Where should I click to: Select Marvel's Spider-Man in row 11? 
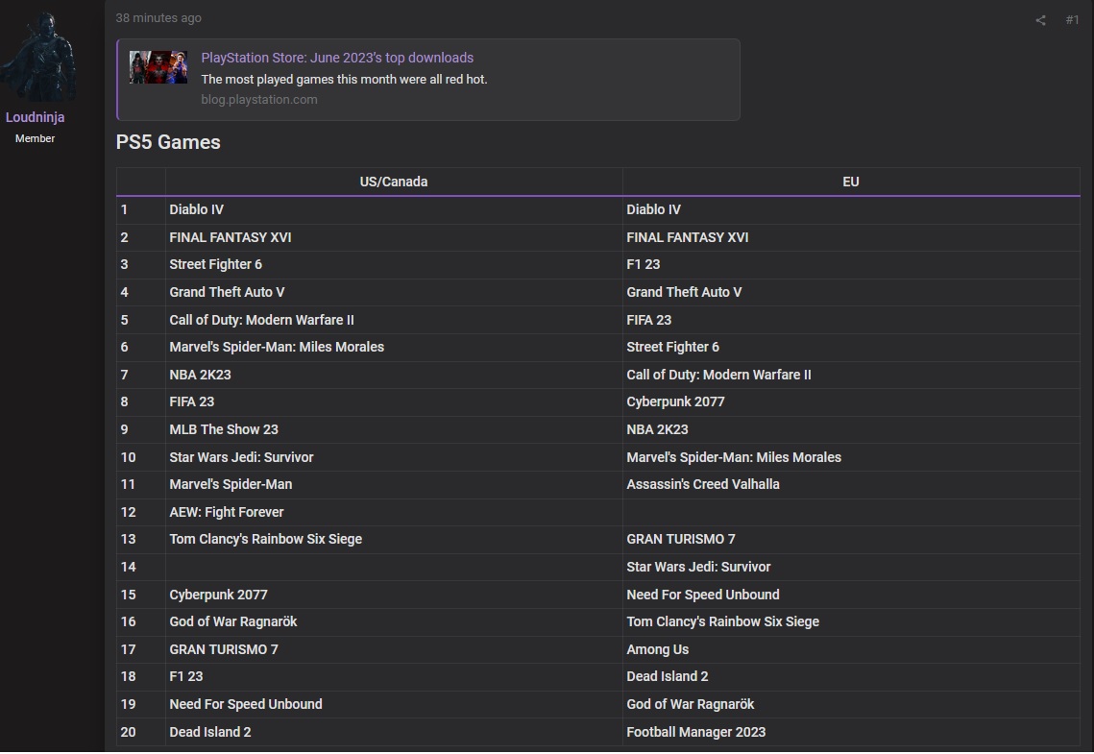[x=231, y=485]
